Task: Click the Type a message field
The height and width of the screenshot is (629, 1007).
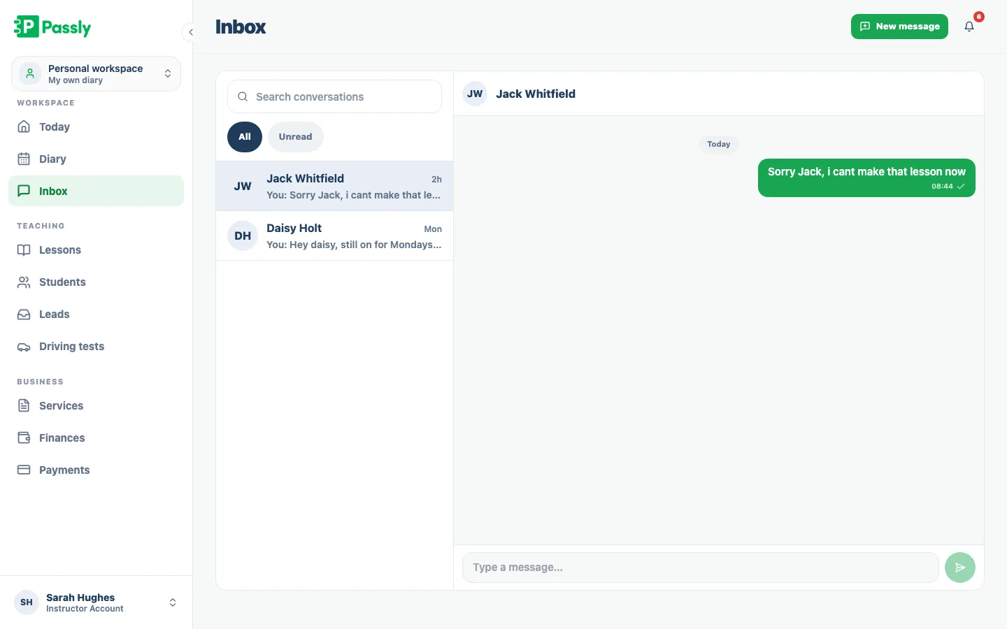Action: [700, 567]
